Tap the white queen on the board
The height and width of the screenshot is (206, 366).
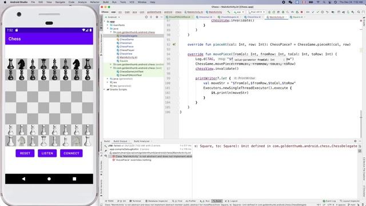tap(43, 141)
